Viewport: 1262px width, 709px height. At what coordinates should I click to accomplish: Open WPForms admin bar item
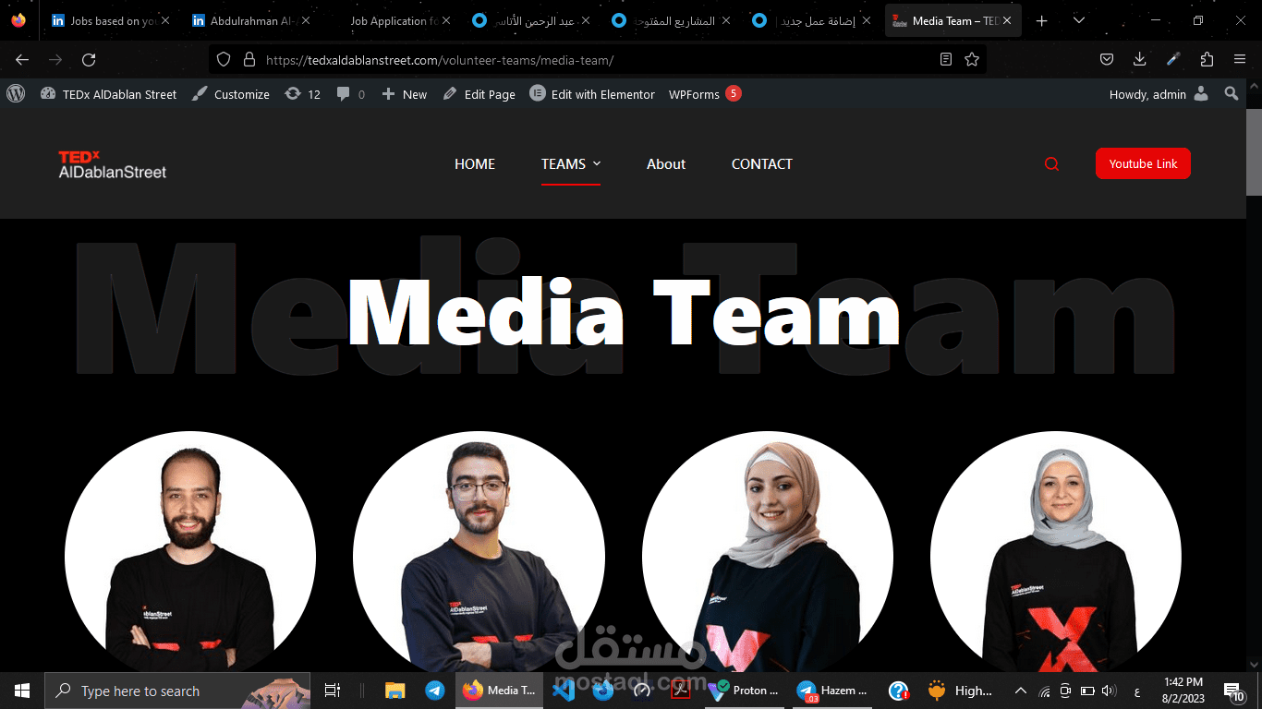[705, 94]
